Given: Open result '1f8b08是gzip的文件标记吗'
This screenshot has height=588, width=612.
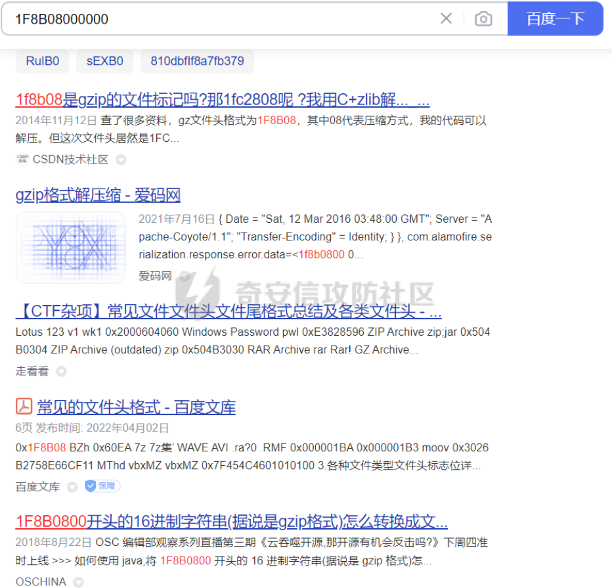Looking at the screenshot, I should [223, 100].
